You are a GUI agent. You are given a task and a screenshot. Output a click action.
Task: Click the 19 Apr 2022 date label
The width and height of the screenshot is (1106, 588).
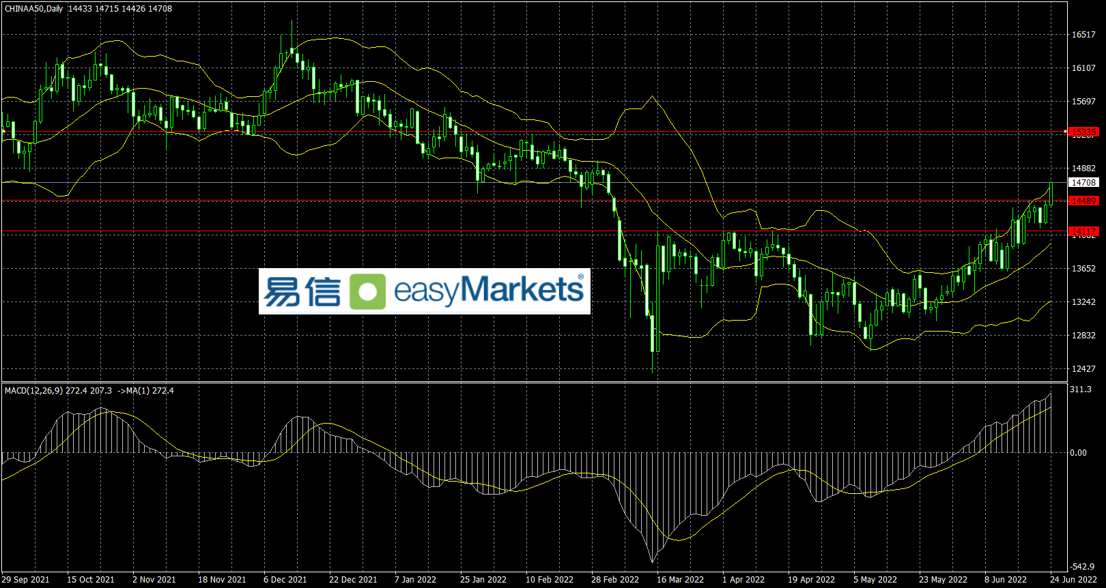click(812, 580)
